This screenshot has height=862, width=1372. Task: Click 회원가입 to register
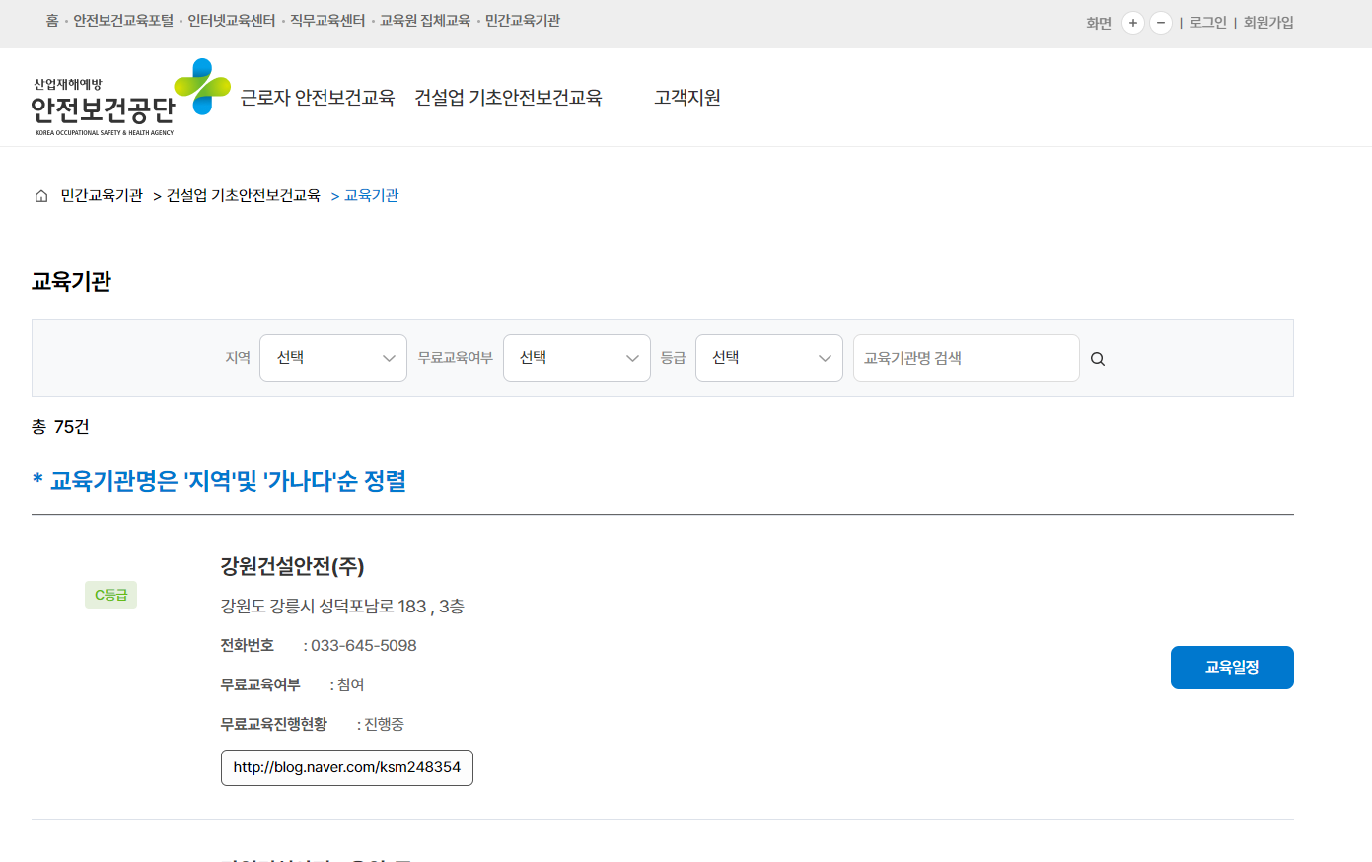[1267, 22]
